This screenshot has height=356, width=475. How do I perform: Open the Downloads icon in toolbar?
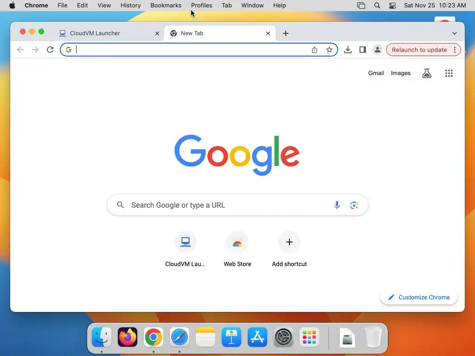(x=348, y=50)
